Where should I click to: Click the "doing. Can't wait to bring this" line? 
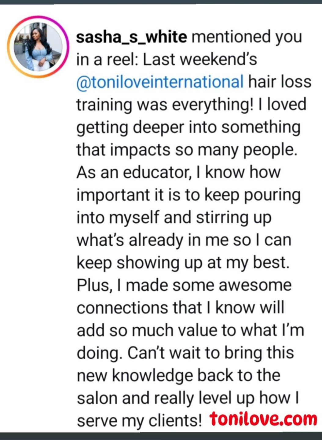point(185,353)
